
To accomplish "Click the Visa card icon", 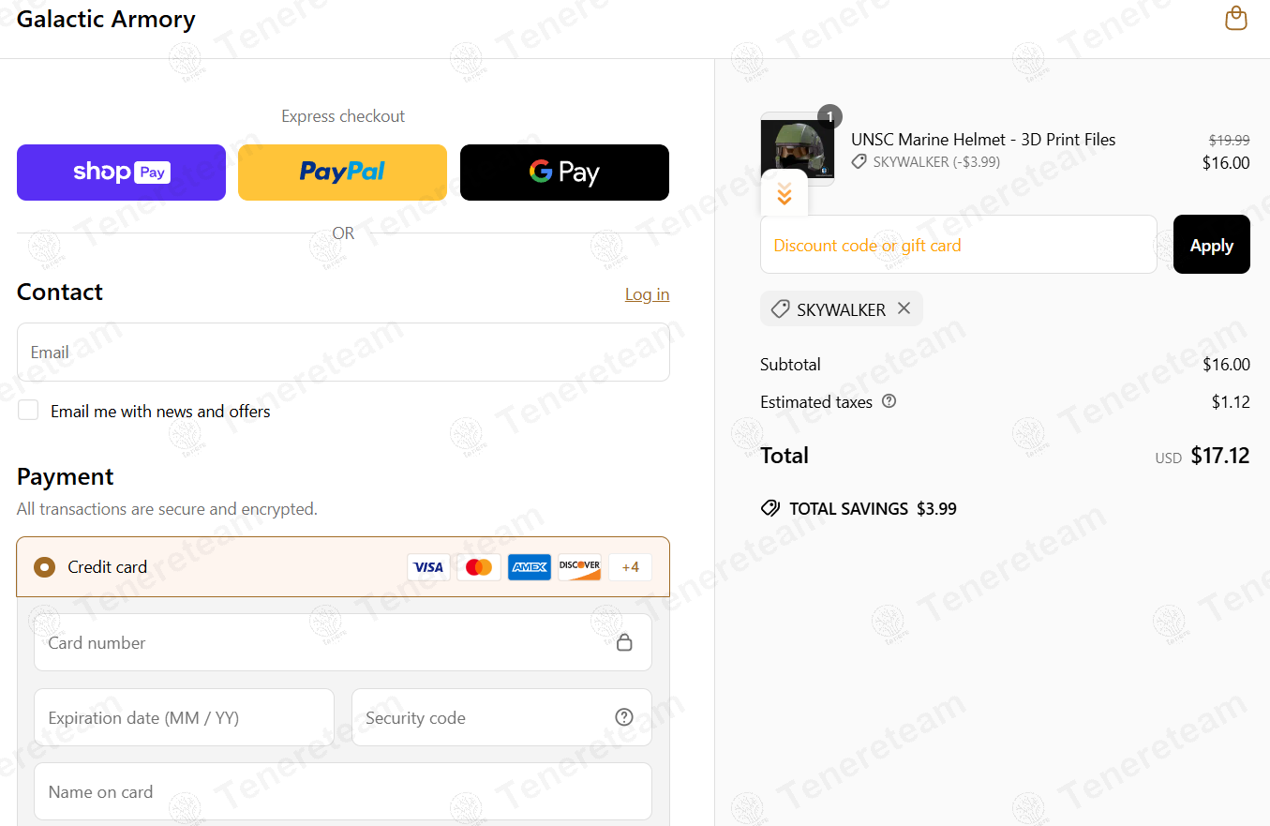I will pos(428,567).
